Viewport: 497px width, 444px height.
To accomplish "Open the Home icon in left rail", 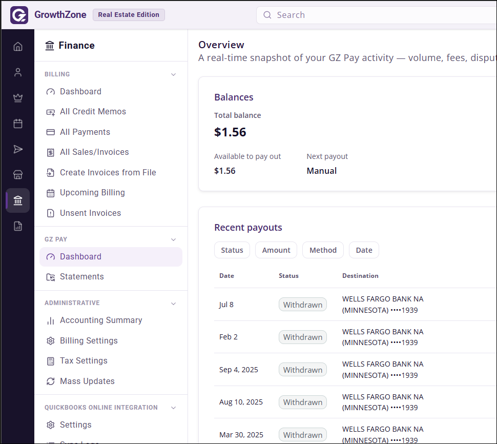I will (18, 47).
